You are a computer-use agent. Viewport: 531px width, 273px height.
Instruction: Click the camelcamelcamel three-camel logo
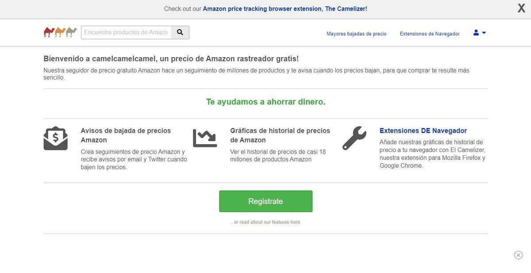(60, 32)
